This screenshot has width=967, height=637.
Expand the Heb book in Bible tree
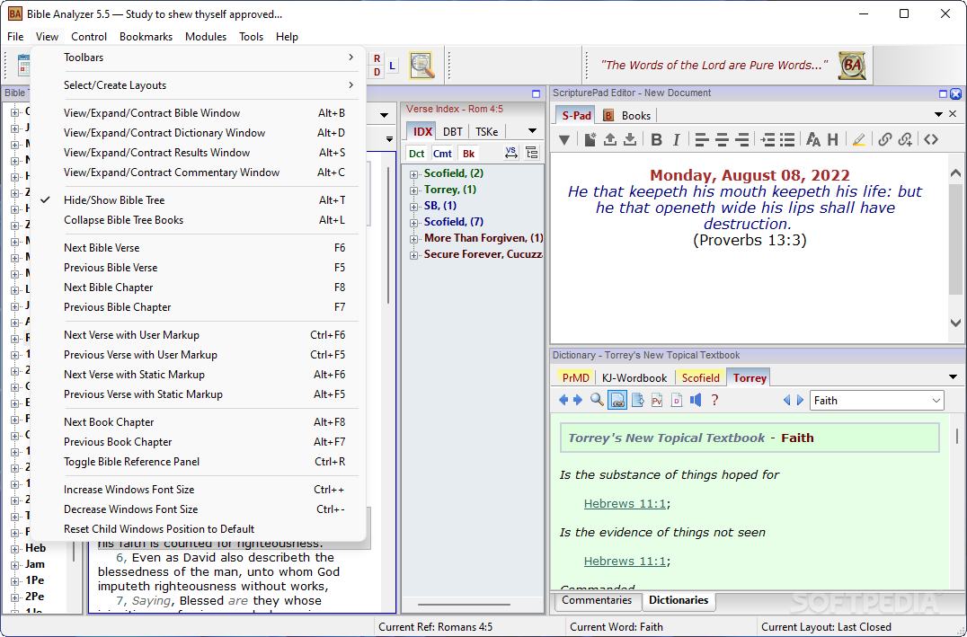[14, 548]
